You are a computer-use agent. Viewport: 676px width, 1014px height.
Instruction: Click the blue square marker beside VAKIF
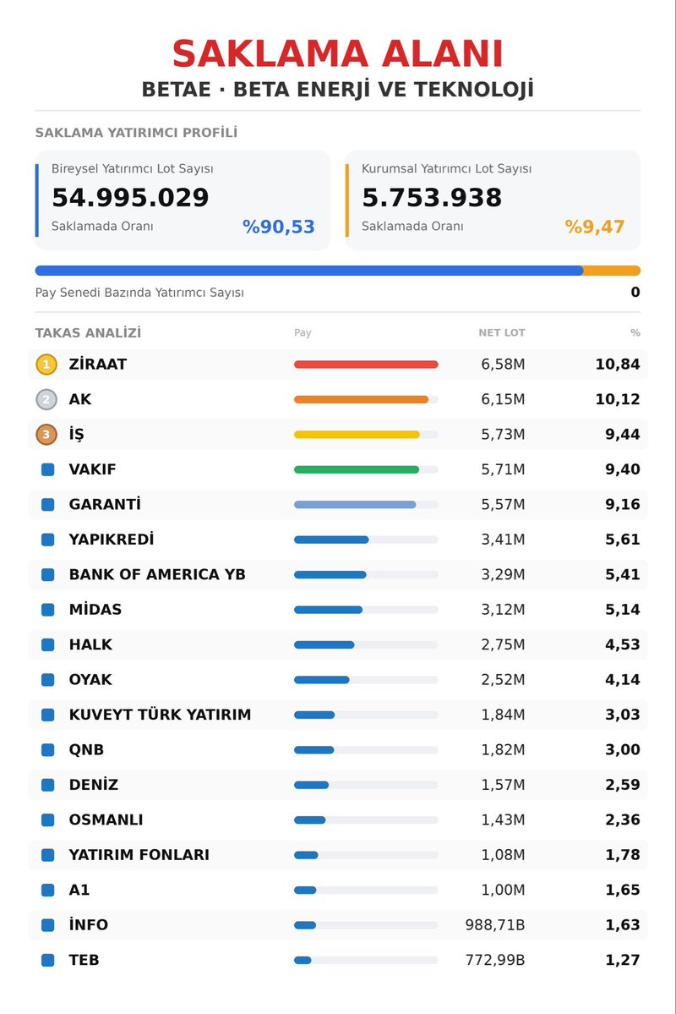(x=48, y=469)
